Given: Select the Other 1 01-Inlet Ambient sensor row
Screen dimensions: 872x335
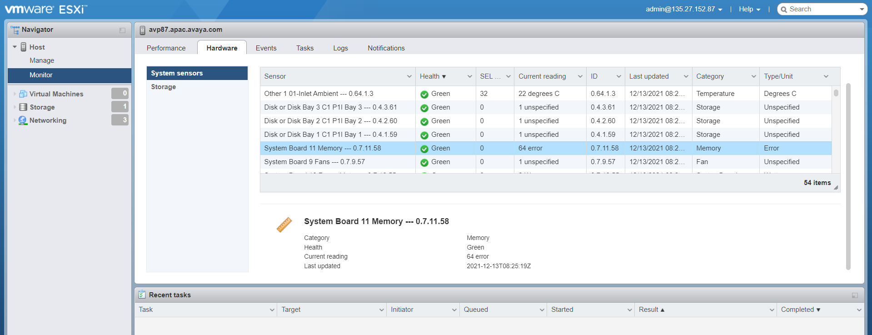Looking at the screenshot, I should click(x=546, y=94).
